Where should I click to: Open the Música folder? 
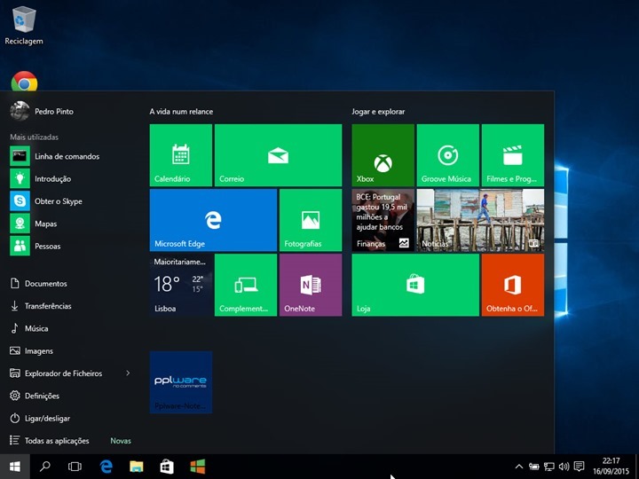point(29,328)
